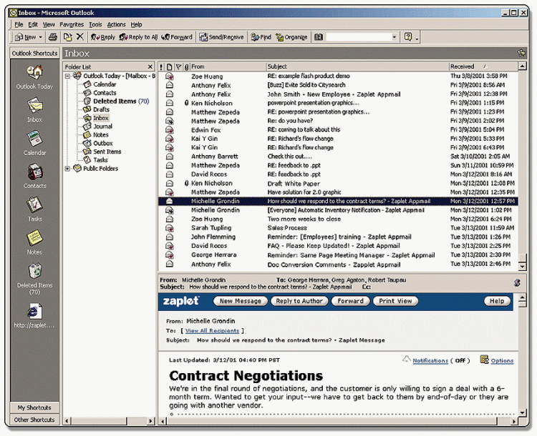This screenshot has width=537, height=436.
Task: Click Folder List horizontal scroll left arrow
Action: 67,421
